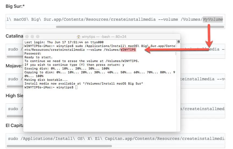Click the Terminal scrollback marker icon
Viewport: 233px width, 149px height.
[x=179, y=42]
